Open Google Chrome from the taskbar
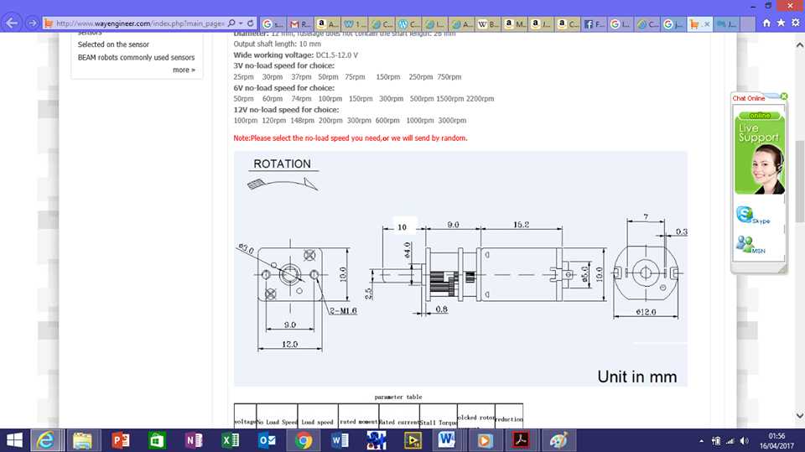805x452 pixels. tap(304, 440)
